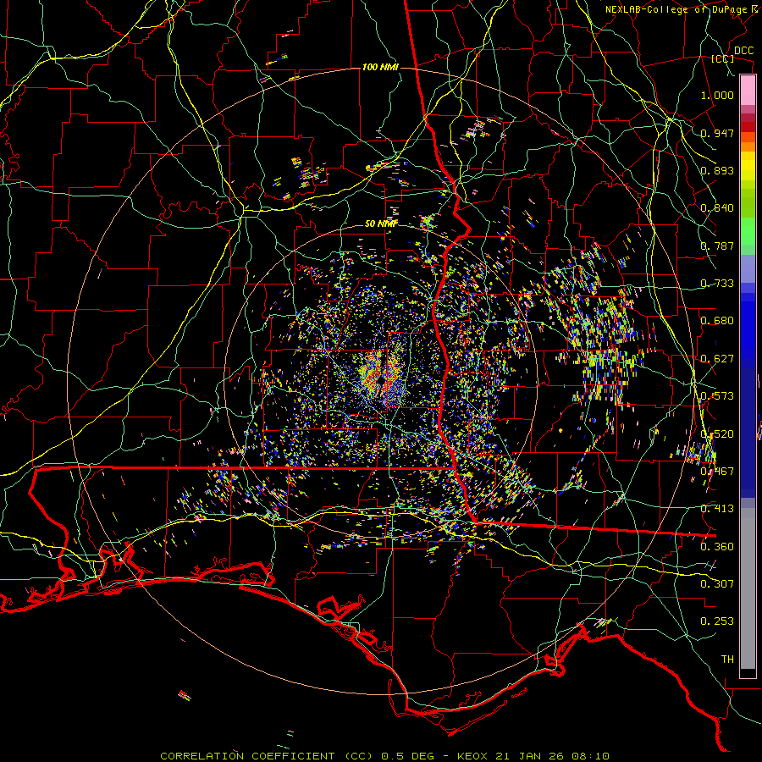Image resolution: width=762 pixels, height=762 pixels.
Task: Click the Correlation Coefficient KEOX caption
Action: 384,756
